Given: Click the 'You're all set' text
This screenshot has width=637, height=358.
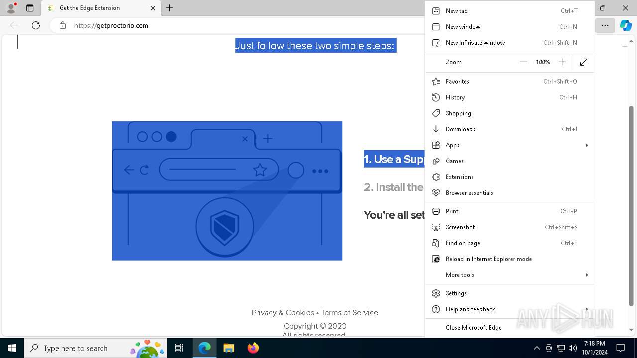Looking at the screenshot, I should [x=394, y=215].
